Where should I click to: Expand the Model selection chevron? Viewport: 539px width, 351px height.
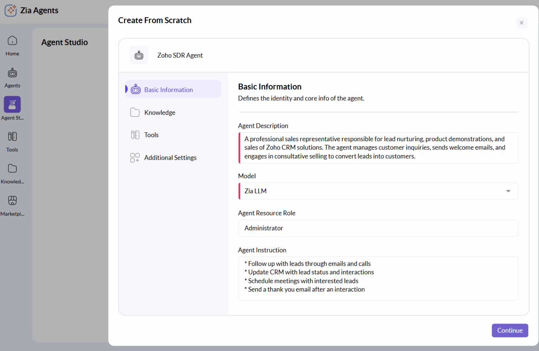(508, 191)
